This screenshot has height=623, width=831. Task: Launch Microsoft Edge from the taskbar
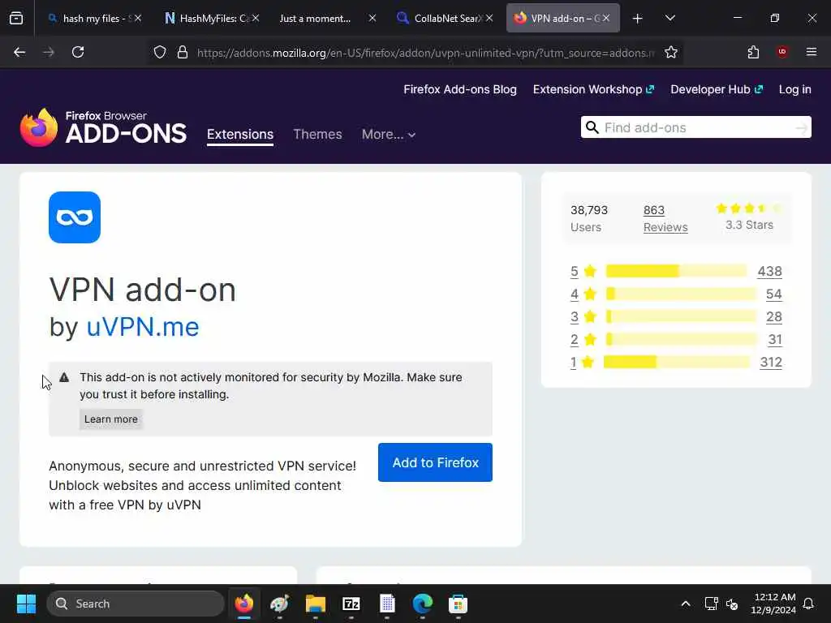[422, 604]
